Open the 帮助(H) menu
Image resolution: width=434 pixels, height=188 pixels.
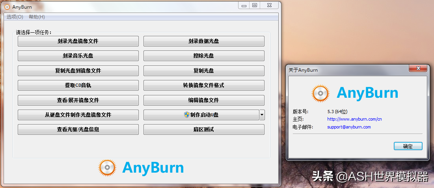(x=37, y=17)
